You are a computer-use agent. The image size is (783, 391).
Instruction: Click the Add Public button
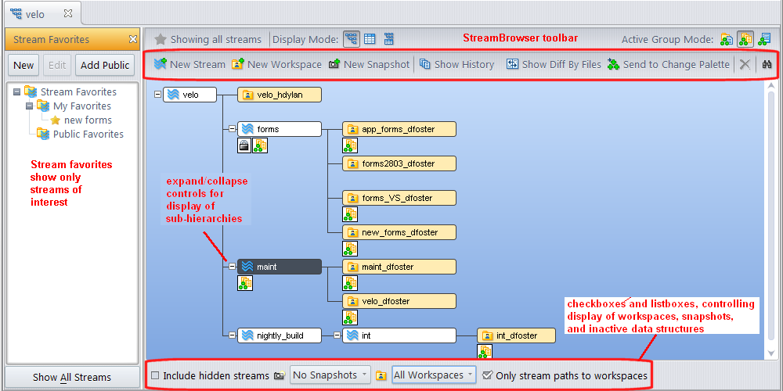pyautogui.click(x=105, y=65)
